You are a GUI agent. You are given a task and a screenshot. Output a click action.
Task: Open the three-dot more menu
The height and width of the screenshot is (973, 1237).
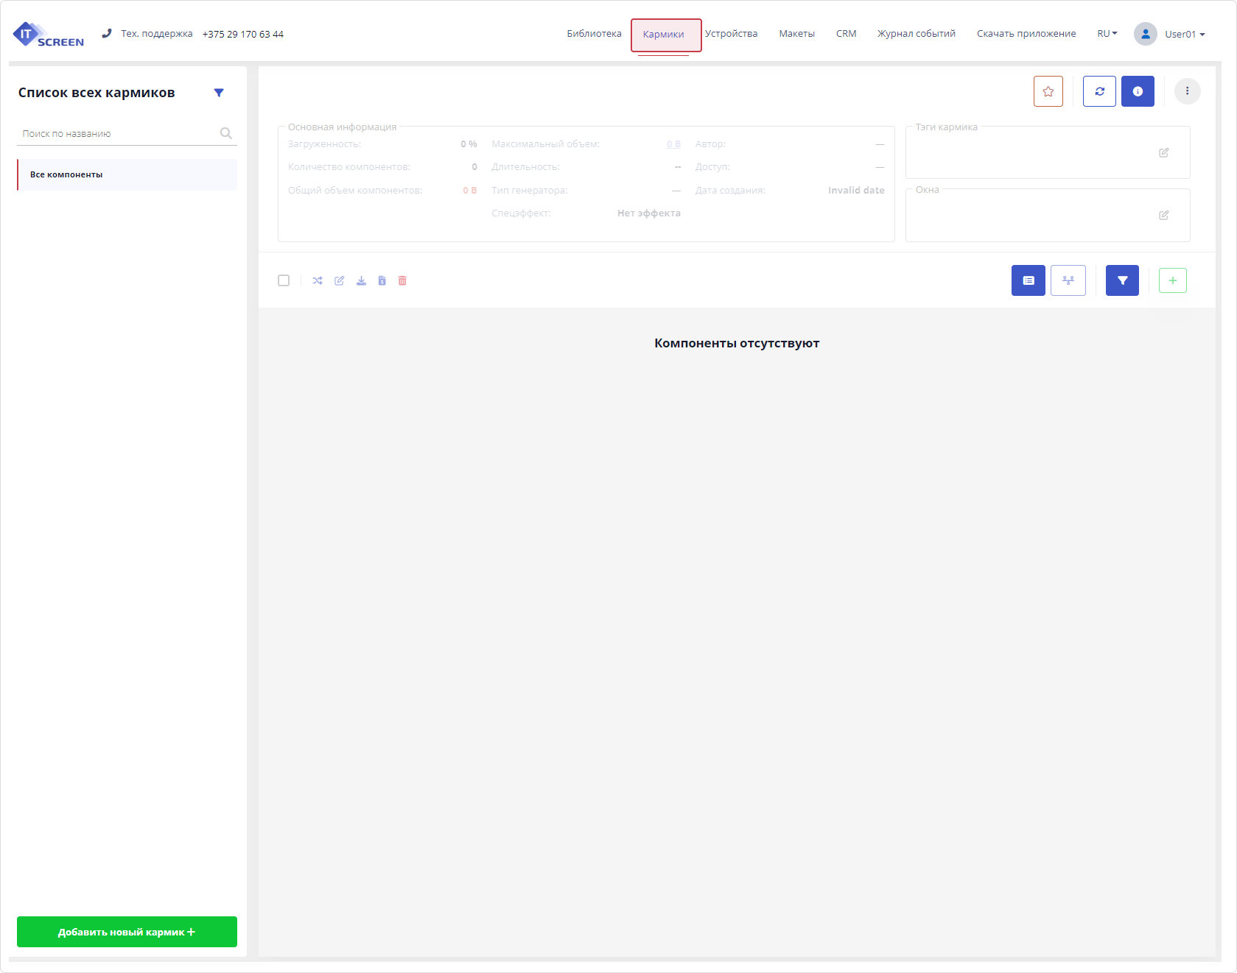pos(1187,91)
